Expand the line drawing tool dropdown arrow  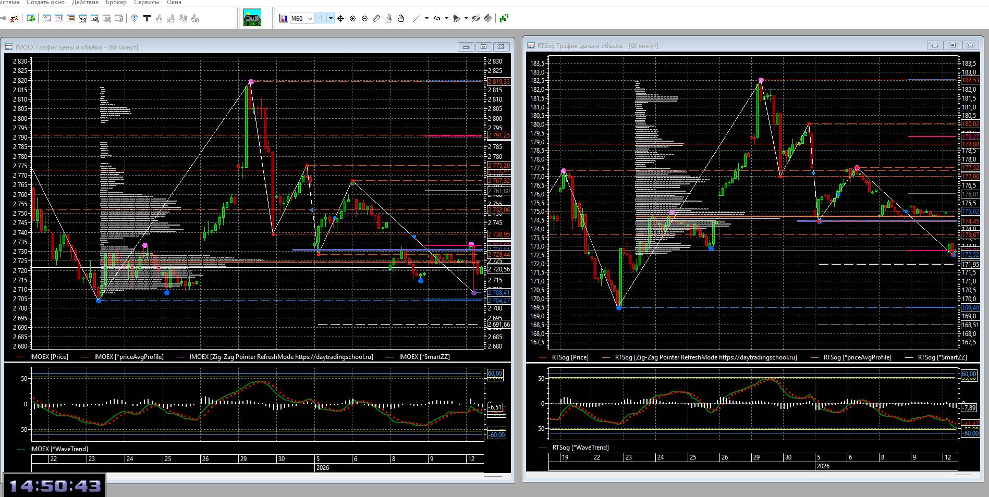426,19
